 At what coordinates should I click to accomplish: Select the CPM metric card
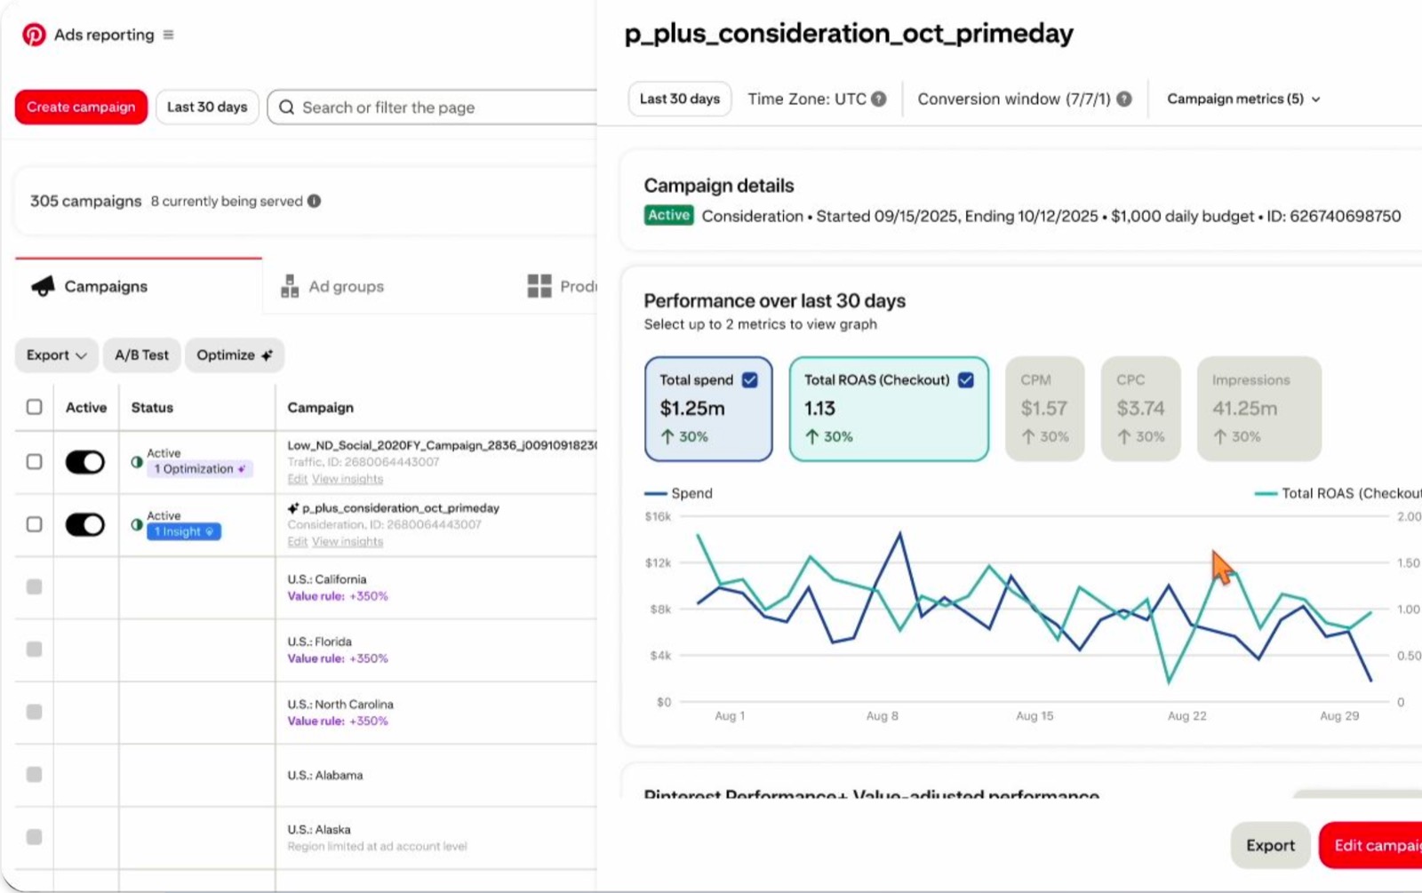[1044, 409]
